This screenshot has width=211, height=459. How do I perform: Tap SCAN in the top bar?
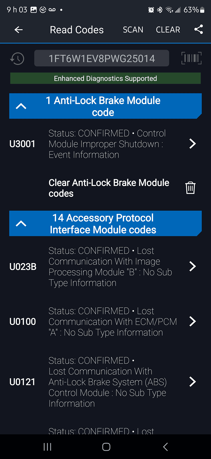pos(133,30)
